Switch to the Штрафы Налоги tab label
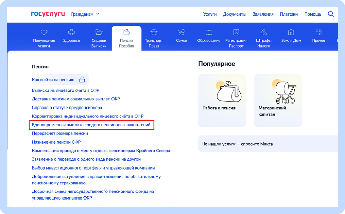 263,43
